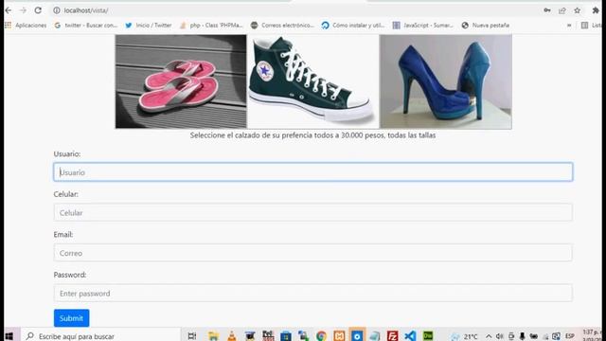
Task: Bookmark this page with the star
Action: click(x=577, y=10)
